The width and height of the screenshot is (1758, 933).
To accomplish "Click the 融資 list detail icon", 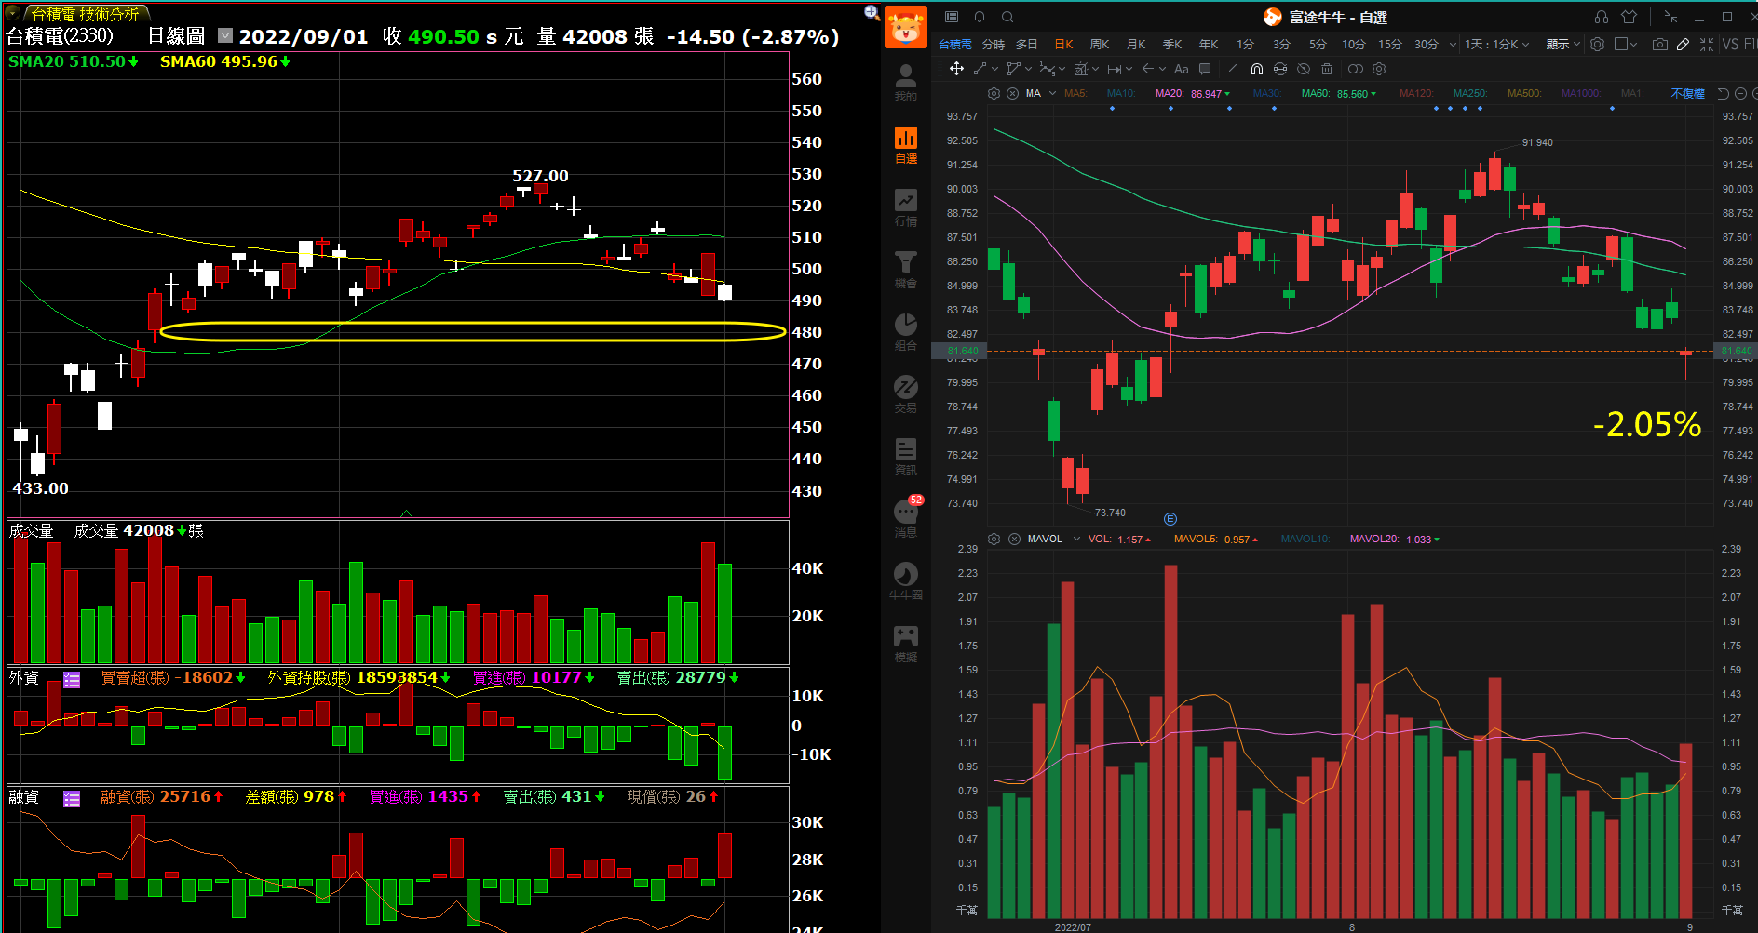I will tap(72, 798).
